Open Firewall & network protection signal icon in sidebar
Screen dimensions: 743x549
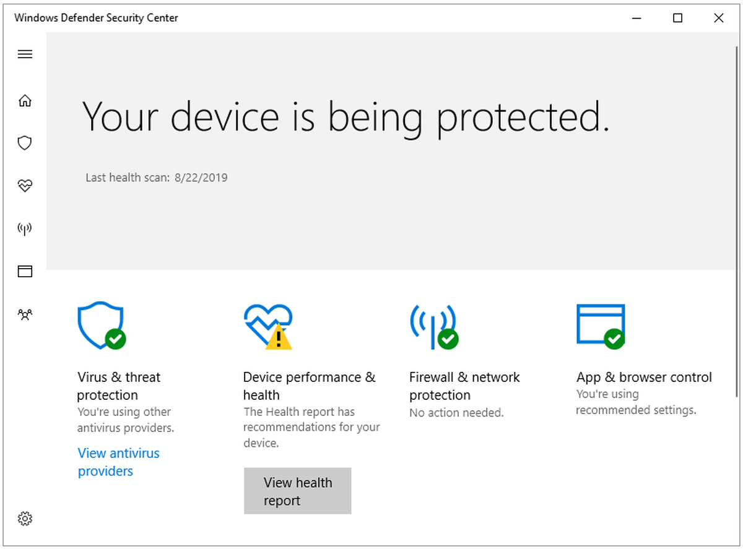(25, 228)
